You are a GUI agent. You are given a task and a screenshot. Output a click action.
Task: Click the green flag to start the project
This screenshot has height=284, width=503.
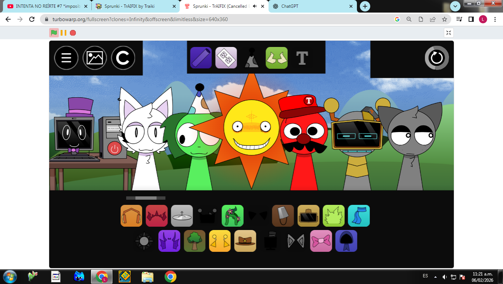coord(54,33)
